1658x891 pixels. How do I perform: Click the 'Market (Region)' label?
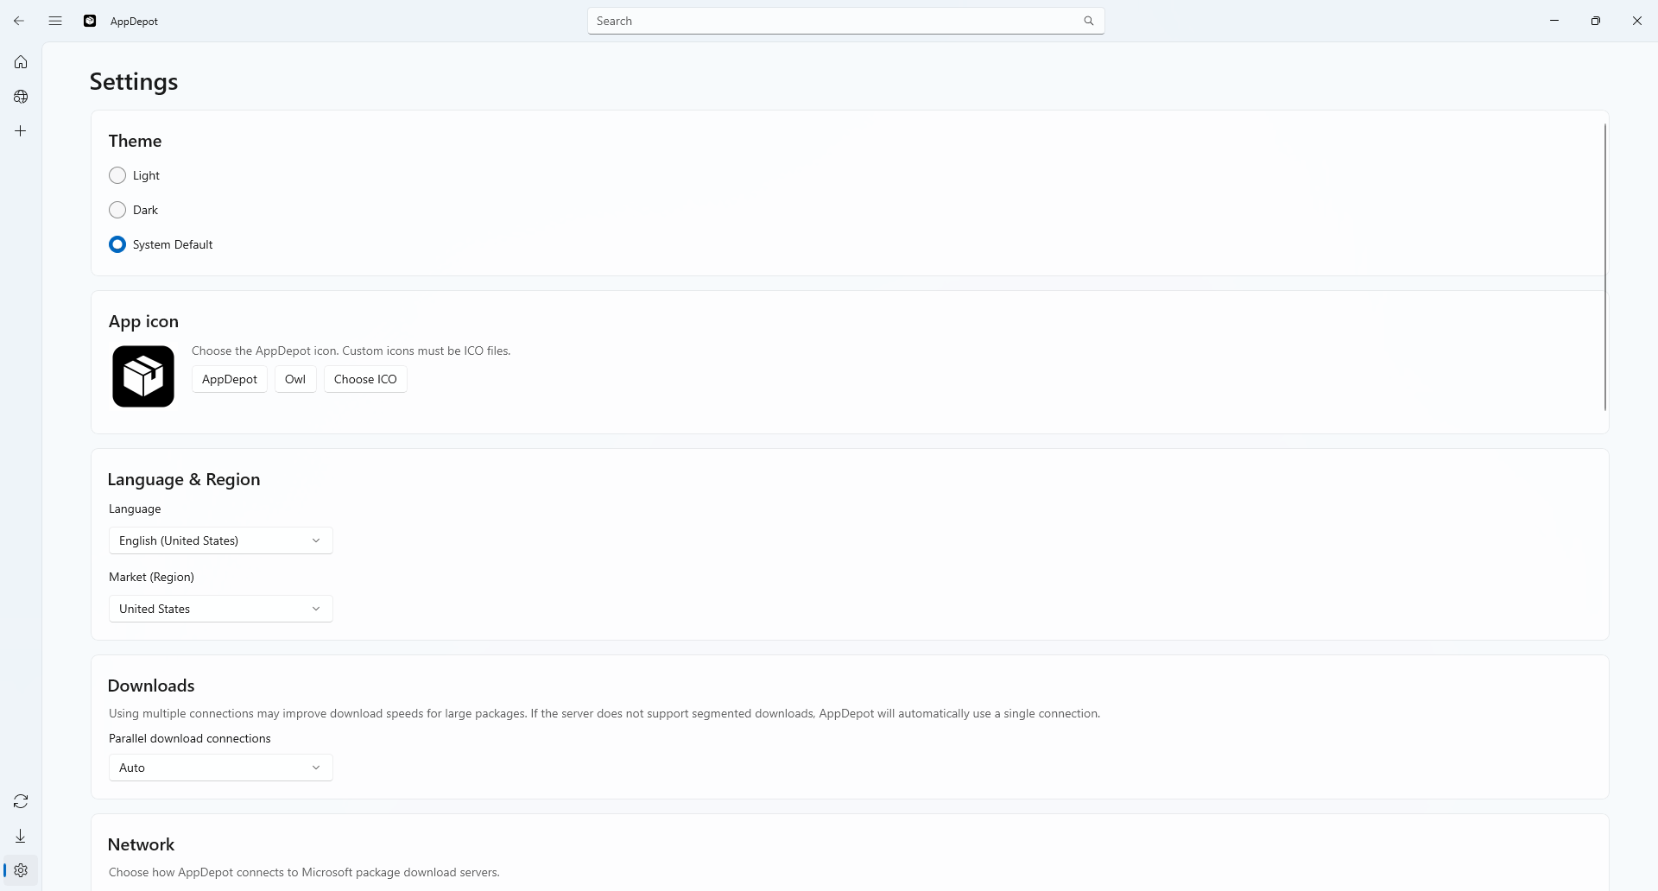tap(152, 577)
